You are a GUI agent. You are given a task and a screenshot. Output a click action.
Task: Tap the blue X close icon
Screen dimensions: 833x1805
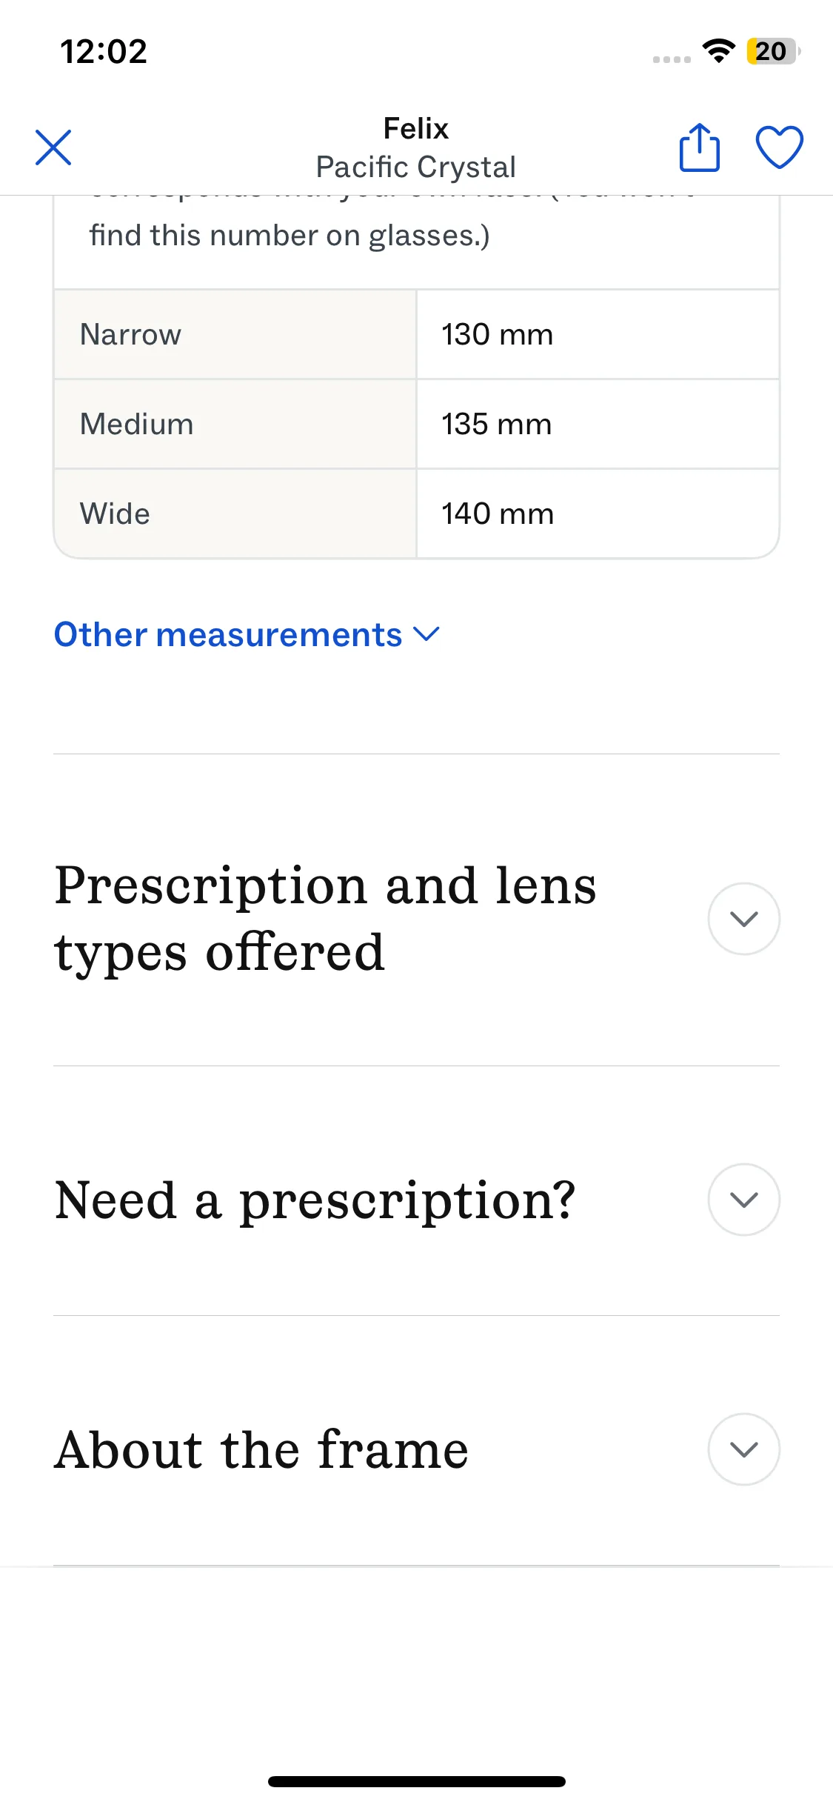coord(53,147)
